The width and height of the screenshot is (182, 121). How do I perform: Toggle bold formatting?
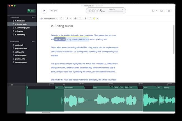86,18
